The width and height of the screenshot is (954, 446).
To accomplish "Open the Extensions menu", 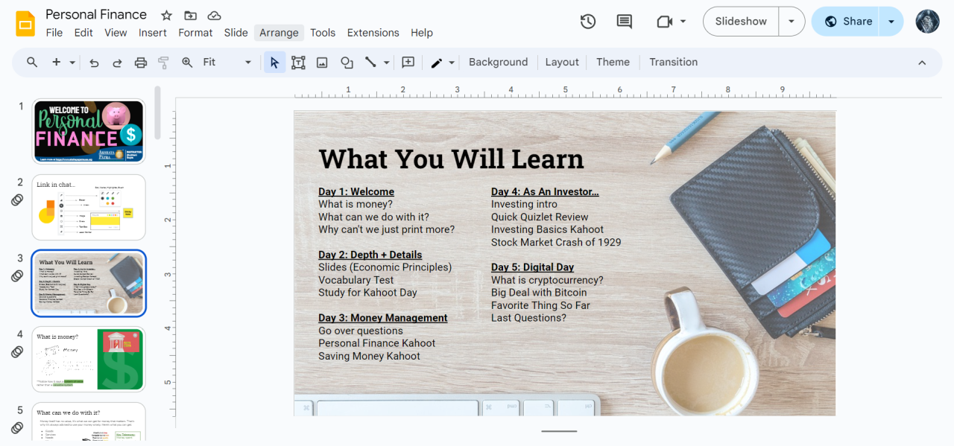I will (373, 33).
